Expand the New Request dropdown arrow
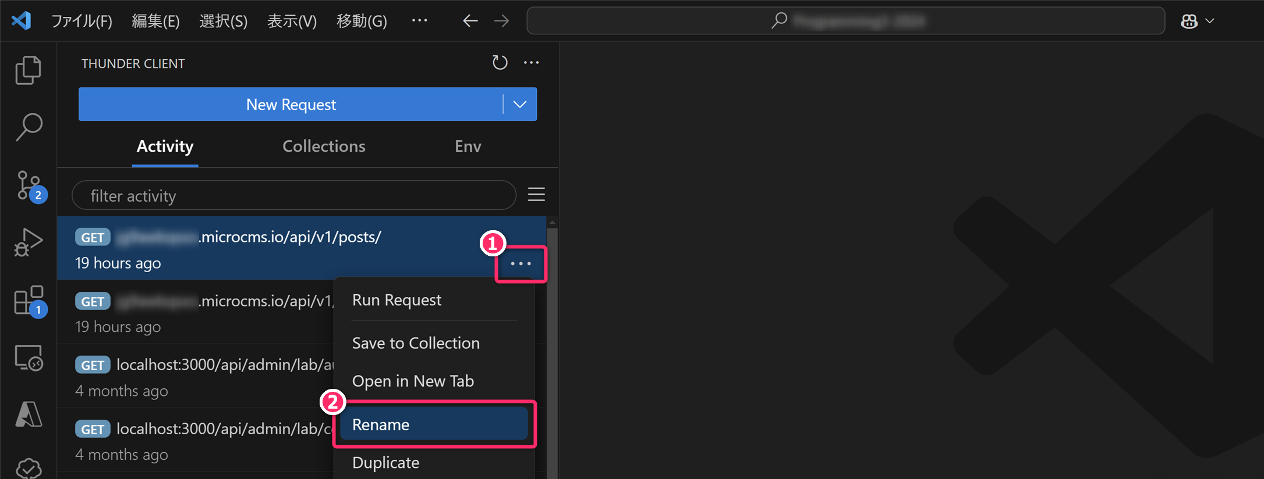1264x479 pixels. click(x=520, y=105)
